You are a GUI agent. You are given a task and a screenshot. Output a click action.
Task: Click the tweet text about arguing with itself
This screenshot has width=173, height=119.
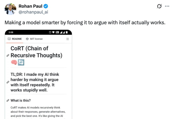point(85,23)
